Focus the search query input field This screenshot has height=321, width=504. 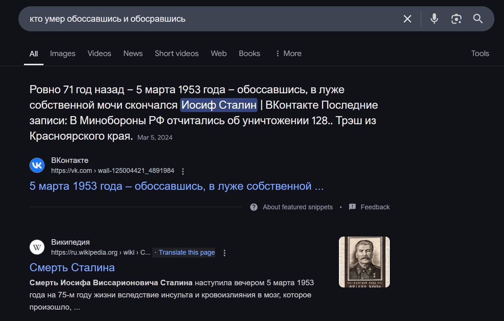210,19
